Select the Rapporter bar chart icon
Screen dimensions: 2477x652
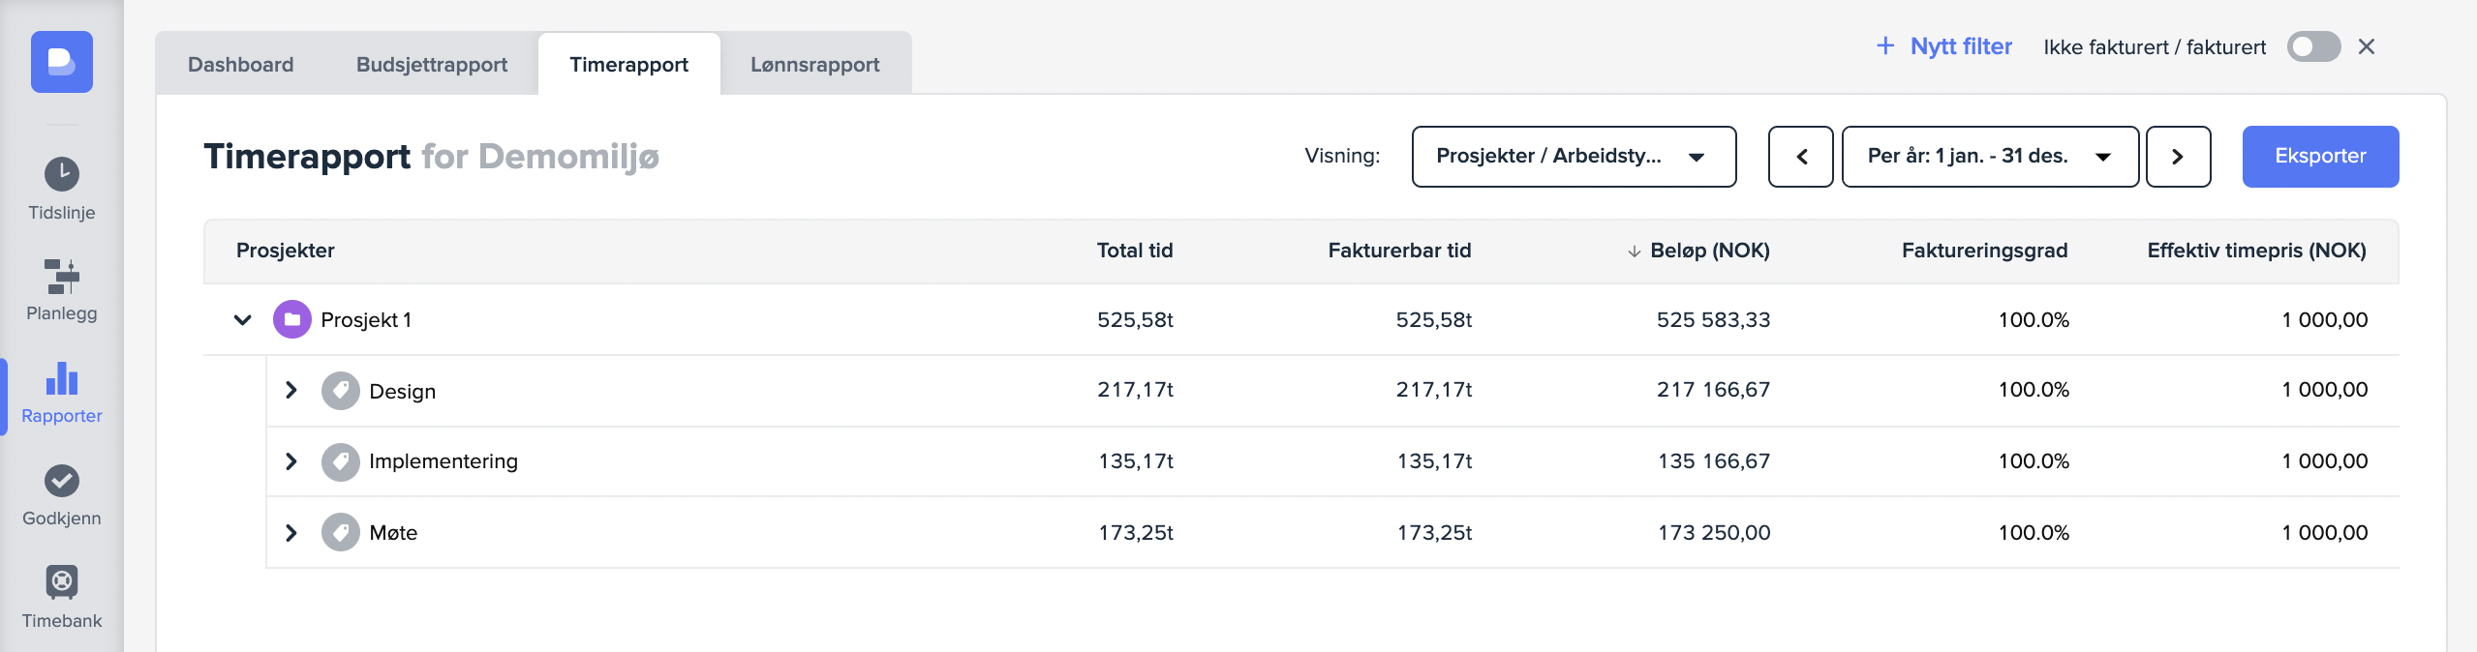[x=62, y=379]
